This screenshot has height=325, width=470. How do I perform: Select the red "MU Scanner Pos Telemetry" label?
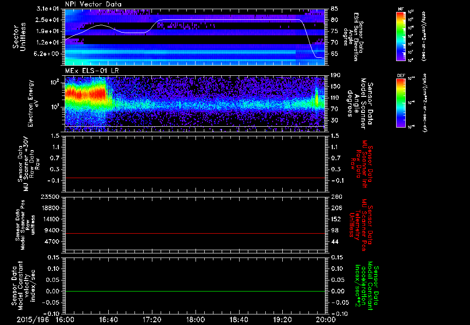point(361,225)
